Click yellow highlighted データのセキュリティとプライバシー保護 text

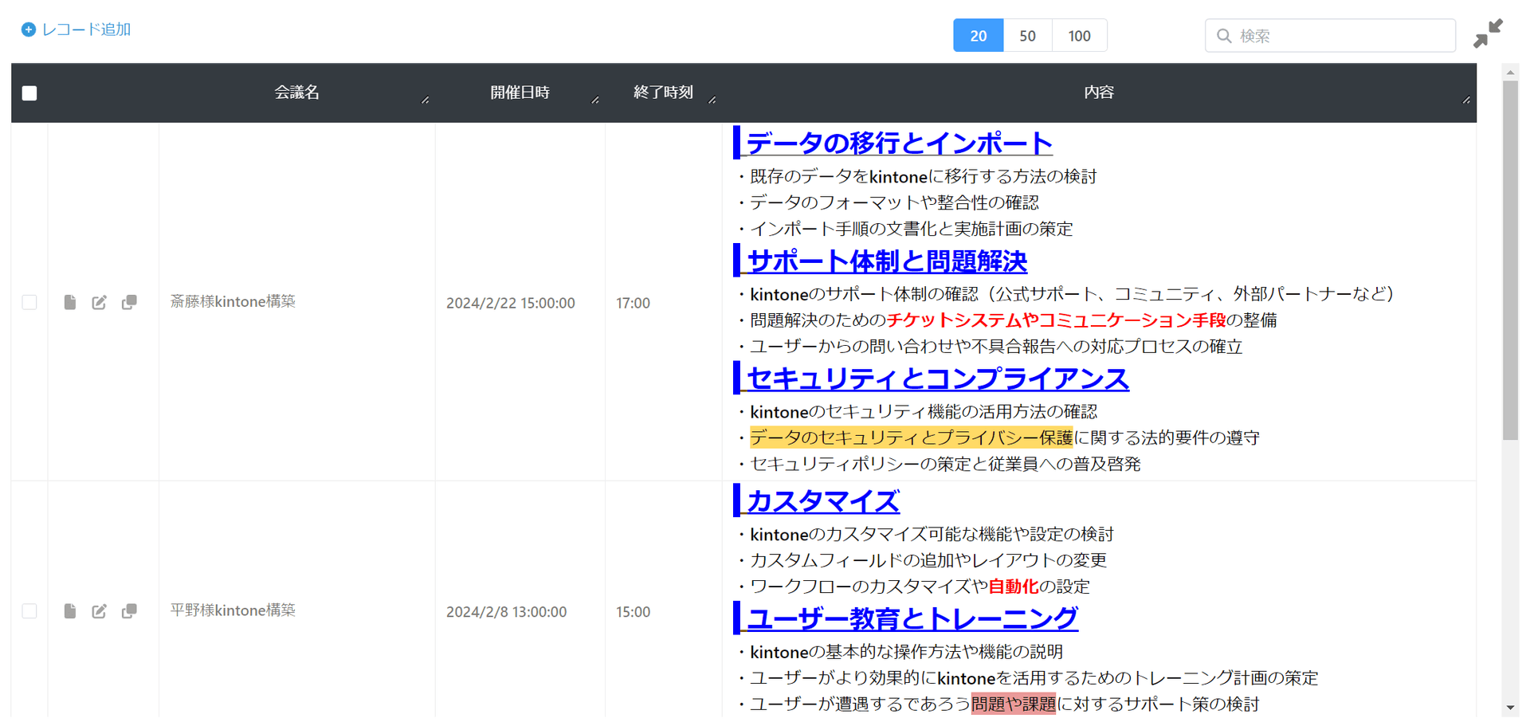click(x=912, y=438)
